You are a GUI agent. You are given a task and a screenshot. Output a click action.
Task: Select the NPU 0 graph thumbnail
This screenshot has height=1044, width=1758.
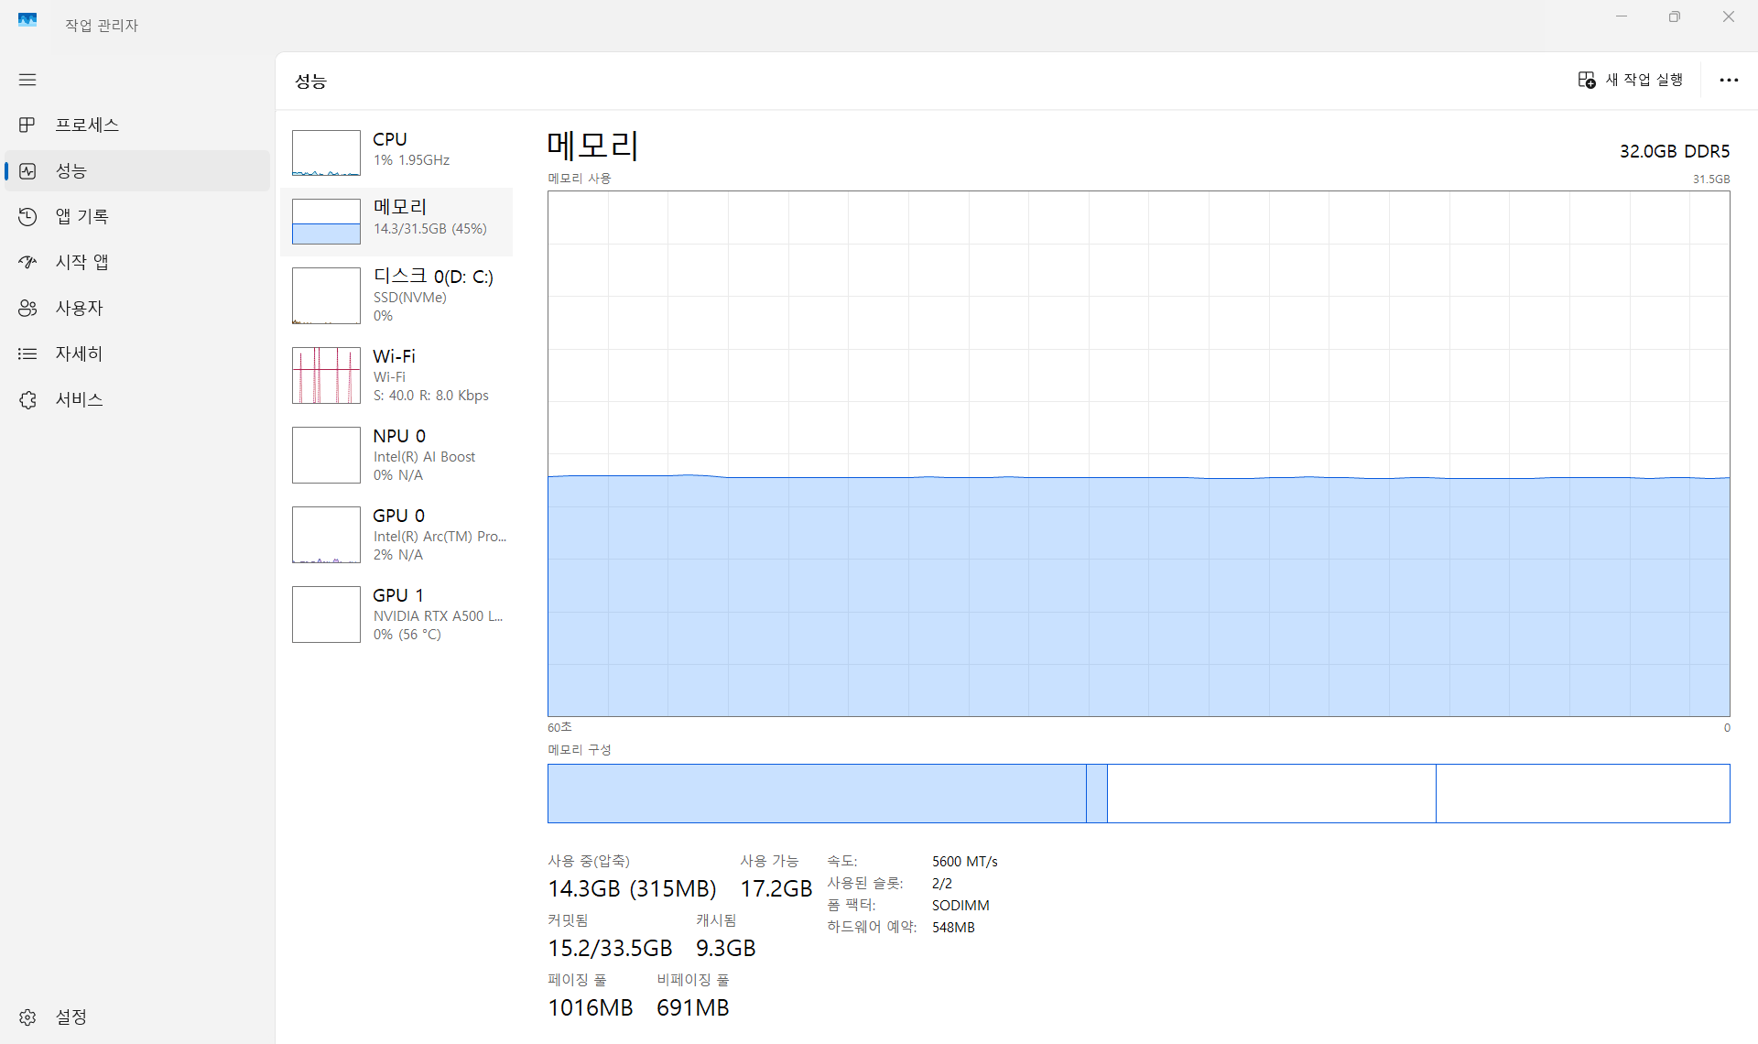pyautogui.click(x=326, y=455)
